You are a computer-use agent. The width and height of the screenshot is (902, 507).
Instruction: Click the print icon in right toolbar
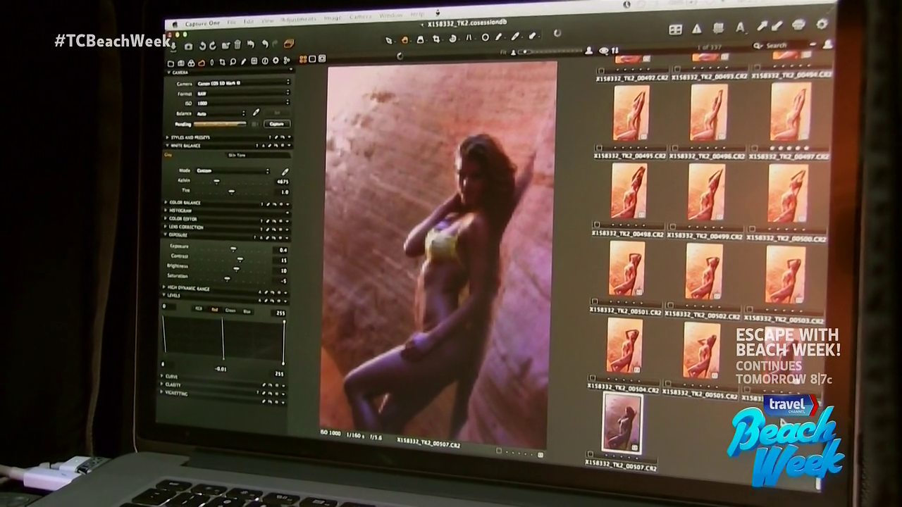799,25
